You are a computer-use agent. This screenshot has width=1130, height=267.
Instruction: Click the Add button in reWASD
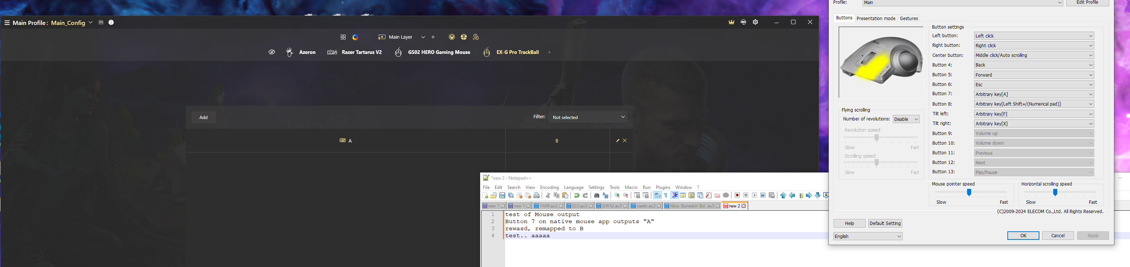coord(204,117)
